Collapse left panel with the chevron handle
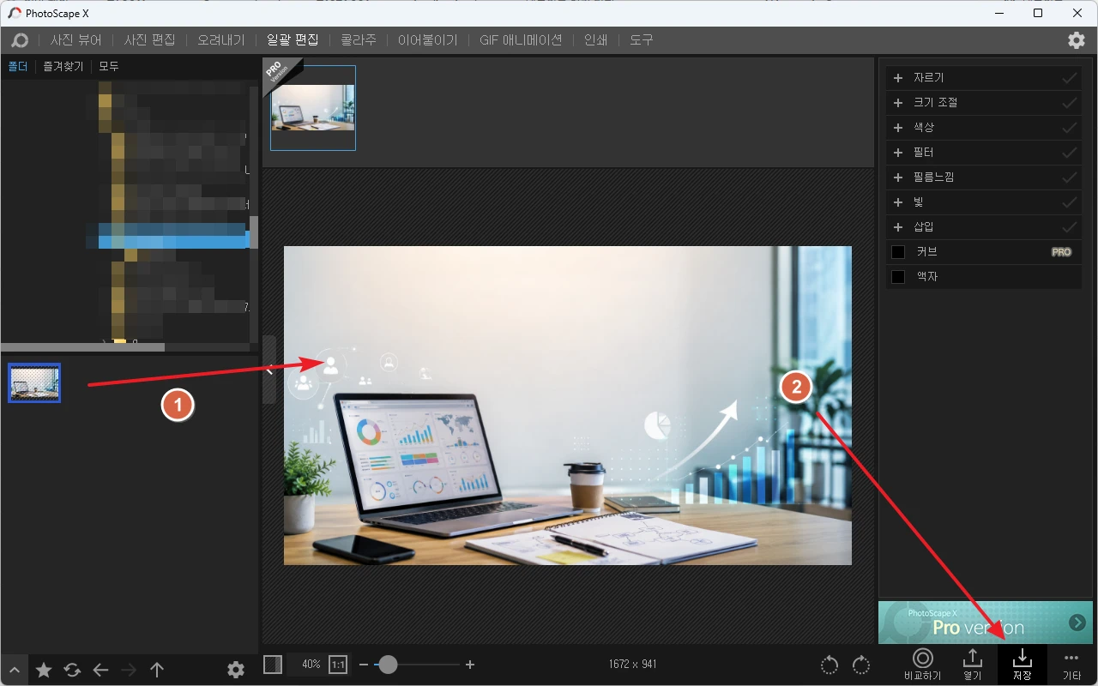Screen dimensions: 1098x686 (x=269, y=370)
